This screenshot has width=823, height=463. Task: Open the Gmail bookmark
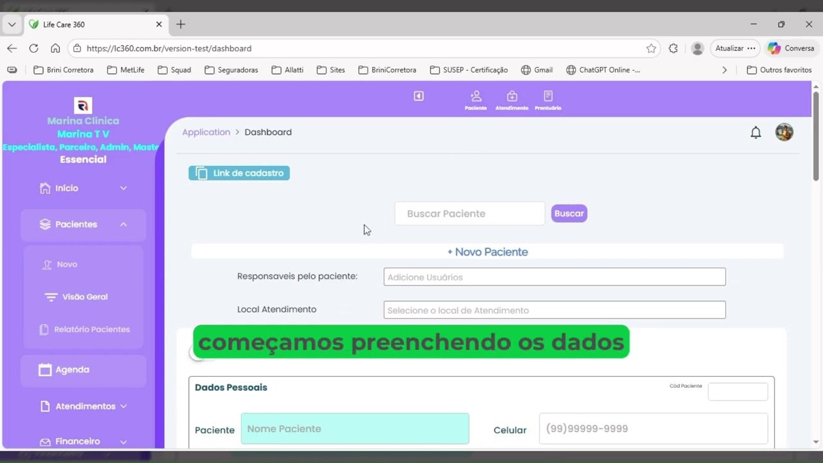point(537,70)
